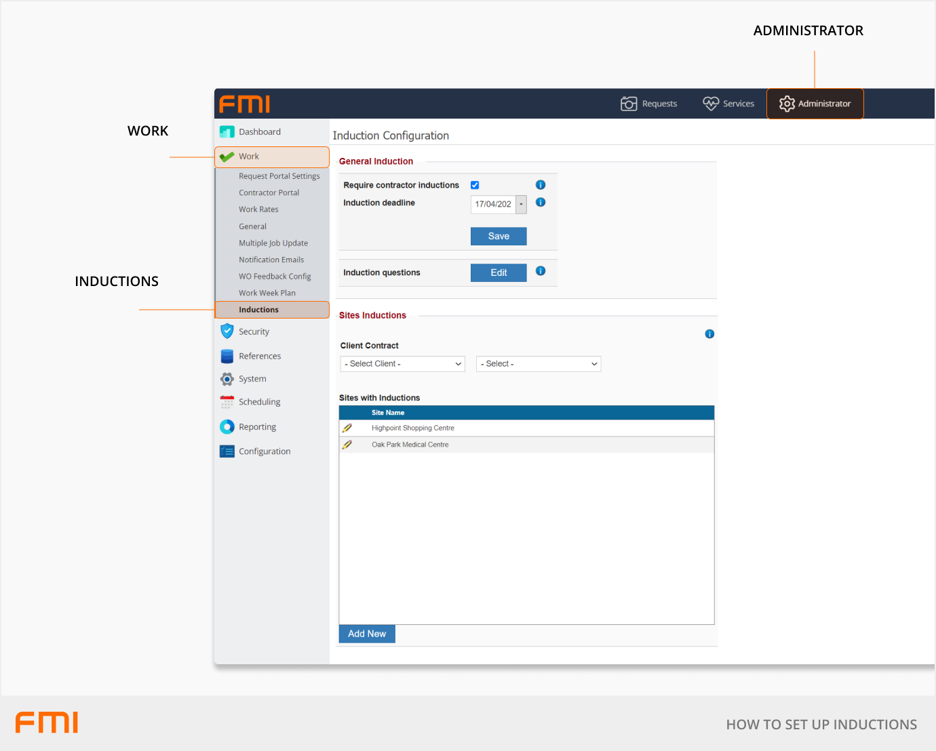Screen dimensions: 936x751
Task: Uncheck Require contractor inductions checkbox
Action: 475,185
